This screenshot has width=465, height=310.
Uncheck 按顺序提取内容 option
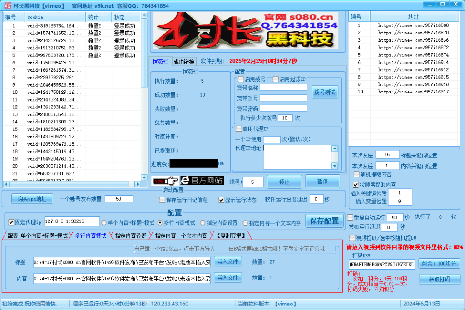pyautogui.click(x=356, y=185)
